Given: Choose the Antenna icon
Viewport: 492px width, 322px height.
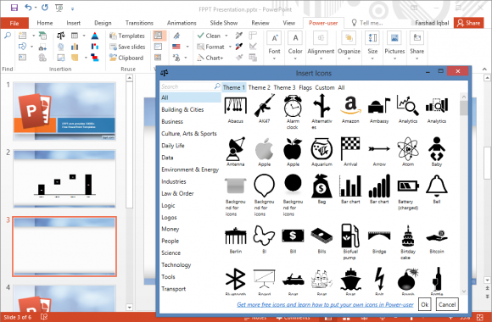Looking at the screenshot, I should pyautogui.click(x=236, y=148).
